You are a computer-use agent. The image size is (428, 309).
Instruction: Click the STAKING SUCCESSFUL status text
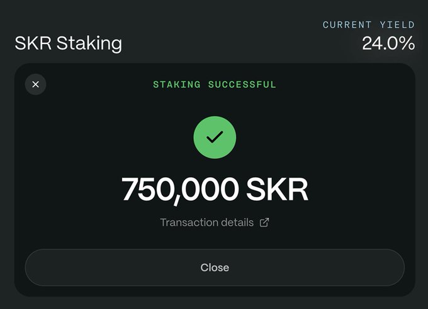[215, 84]
